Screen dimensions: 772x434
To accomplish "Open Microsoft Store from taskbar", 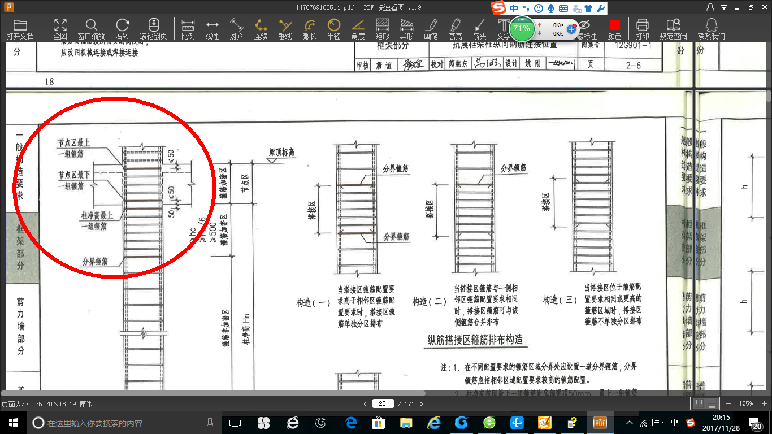I will [x=379, y=422].
